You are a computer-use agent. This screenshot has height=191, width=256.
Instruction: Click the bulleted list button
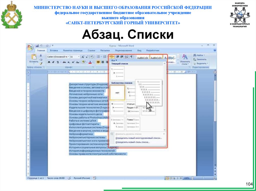(x=98, y=57)
